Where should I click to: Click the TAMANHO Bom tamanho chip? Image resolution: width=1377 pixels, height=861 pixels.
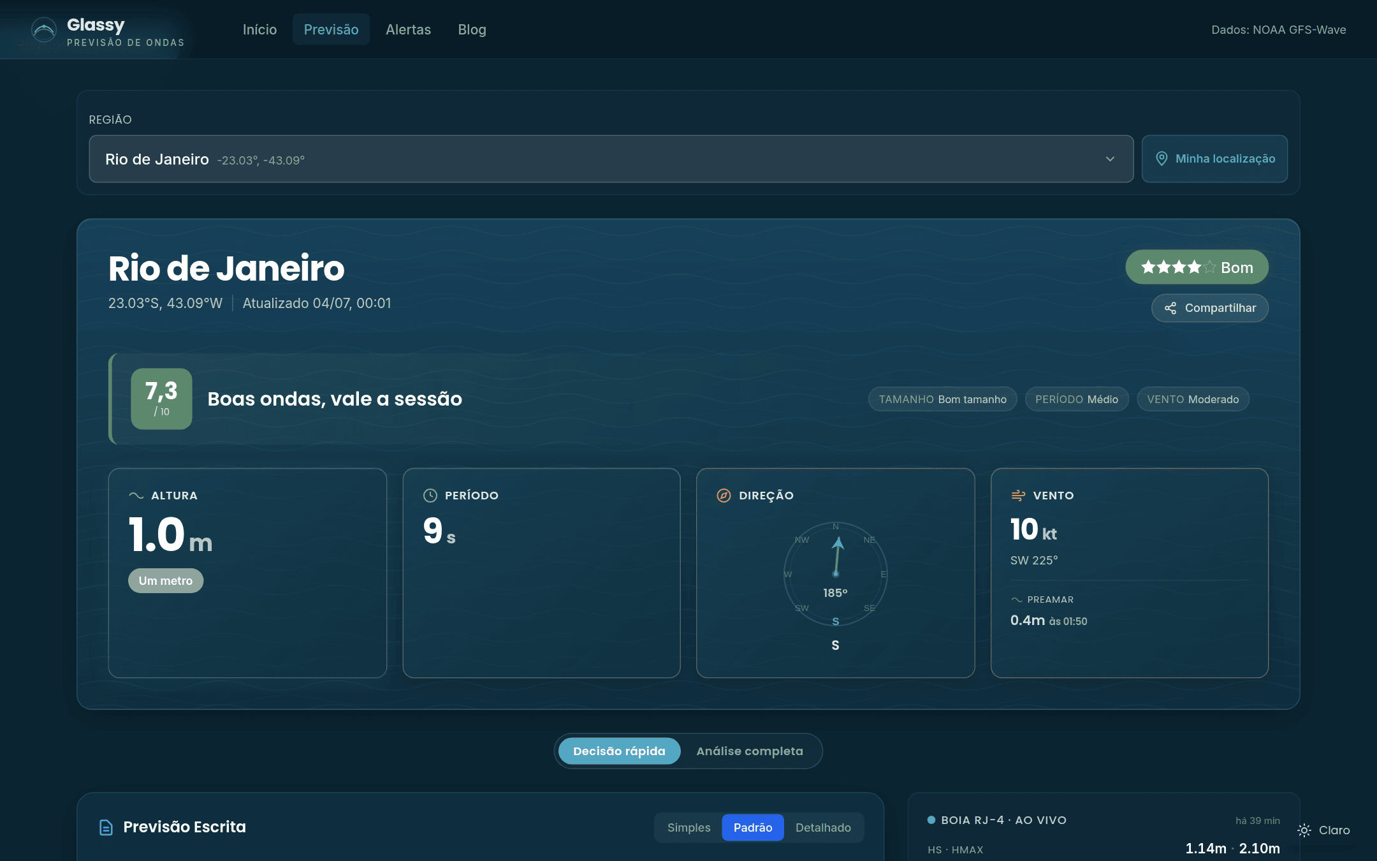click(x=942, y=399)
